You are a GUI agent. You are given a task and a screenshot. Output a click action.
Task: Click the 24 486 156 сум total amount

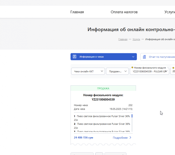click(83, 137)
